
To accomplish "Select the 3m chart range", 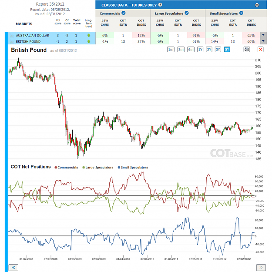I will click(181, 50).
